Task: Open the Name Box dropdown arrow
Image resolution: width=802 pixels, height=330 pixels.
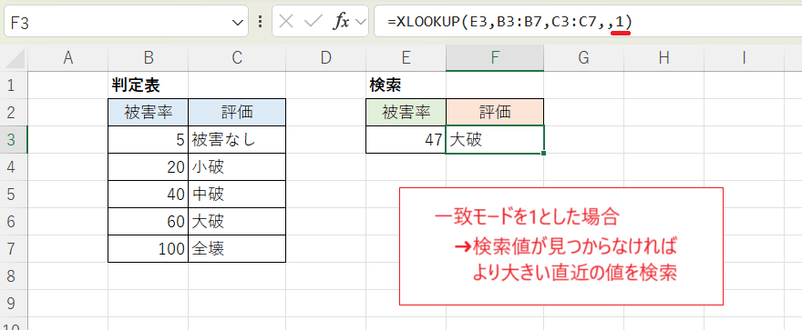Action: [237, 22]
